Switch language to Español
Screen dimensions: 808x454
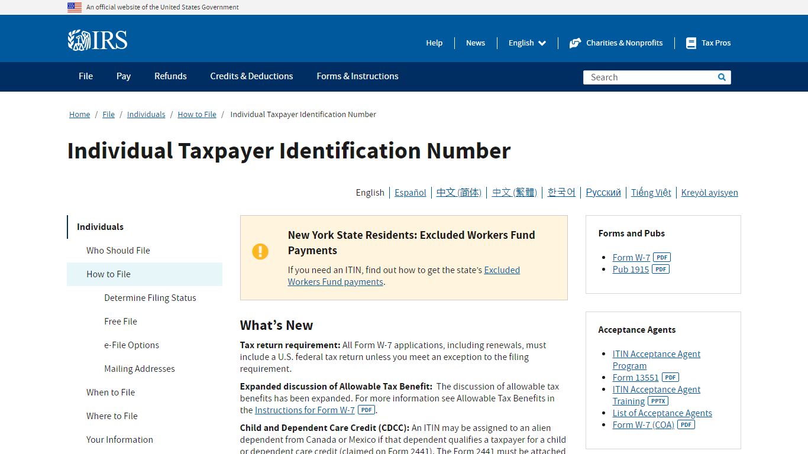click(411, 193)
